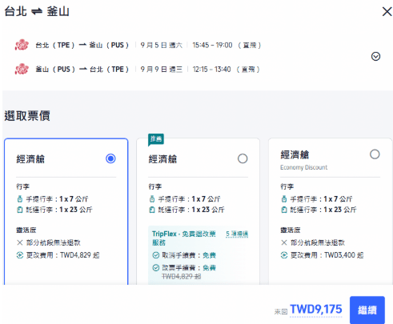Click the Economy Discount fare card heading
Viewport: 393px width, 324px height.
[295, 154]
